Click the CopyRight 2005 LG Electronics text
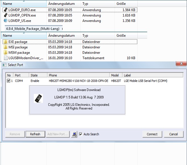The width and height of the screenshot is (187, 165). (x=79, y=105)
